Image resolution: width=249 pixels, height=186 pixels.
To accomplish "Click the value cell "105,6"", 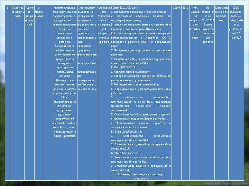I will tap(176, 8).
